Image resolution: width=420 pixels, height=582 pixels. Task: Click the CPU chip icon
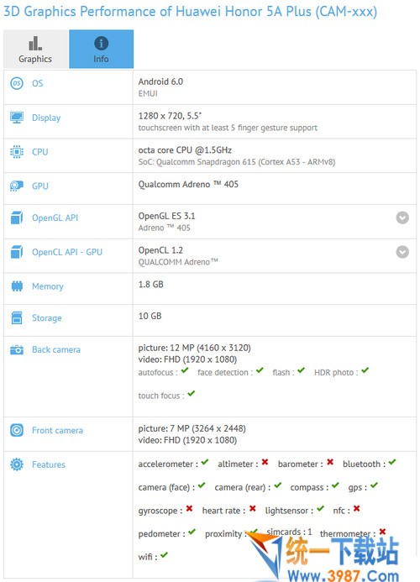coord(17,152)
